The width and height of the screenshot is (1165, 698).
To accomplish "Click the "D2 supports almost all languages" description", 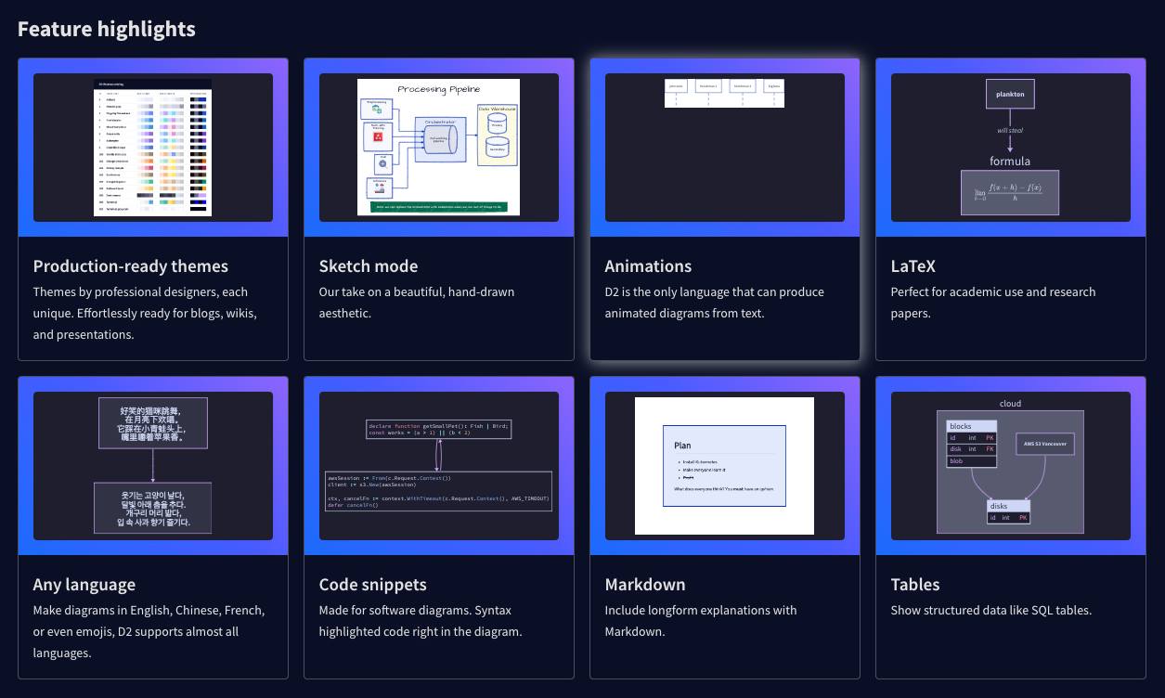I will click(x=149, y=631).
